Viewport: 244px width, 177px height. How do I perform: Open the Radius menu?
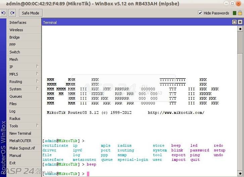pos(24,119)
